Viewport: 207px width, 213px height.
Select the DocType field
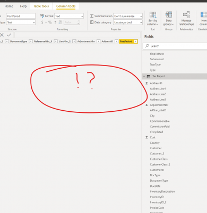(x=155, y=175)
